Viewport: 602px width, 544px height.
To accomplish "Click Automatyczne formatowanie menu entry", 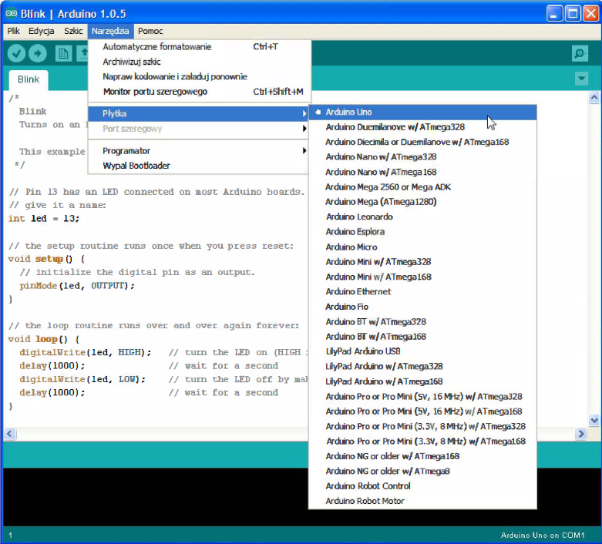I will click(199, 47).
